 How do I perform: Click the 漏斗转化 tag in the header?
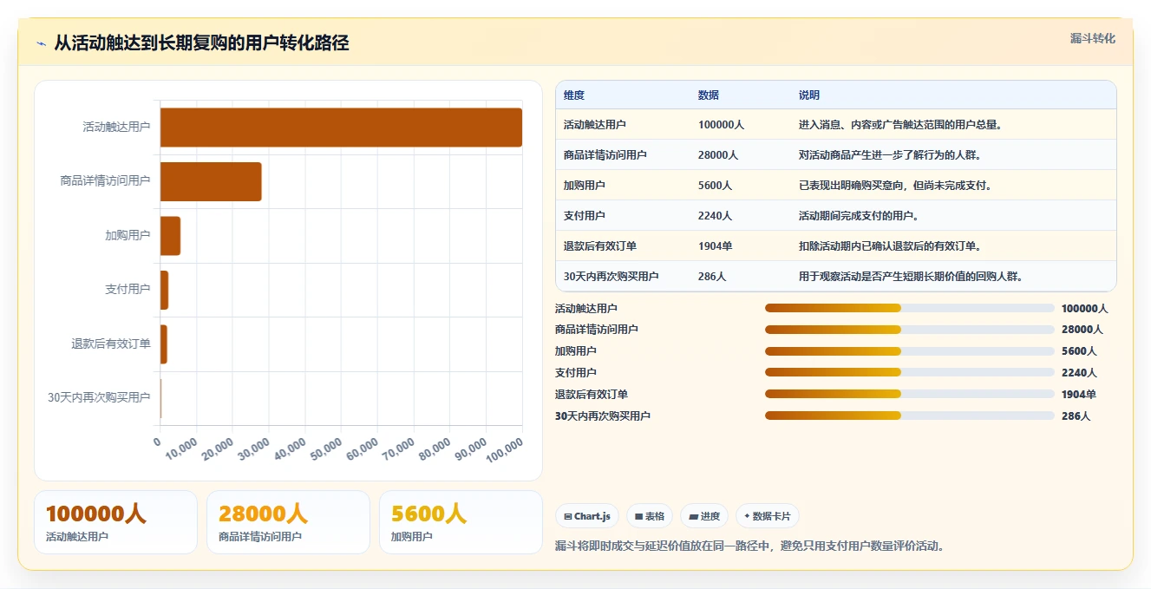pyautogui.click(x=1093, y=38)
